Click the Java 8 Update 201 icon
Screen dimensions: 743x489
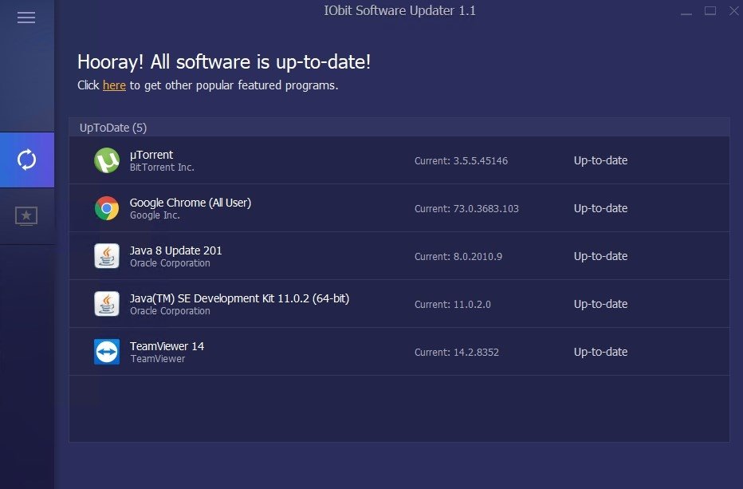107,256
